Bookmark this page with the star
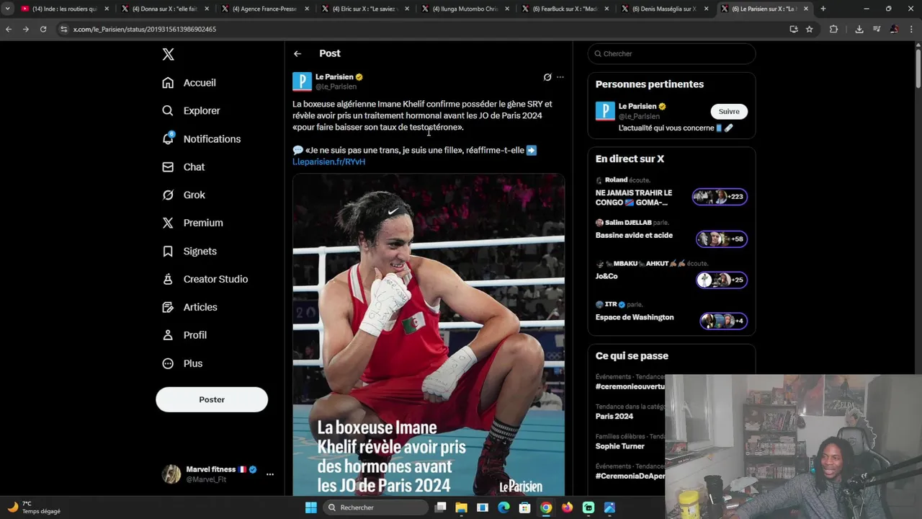Image resolution: width=922 pixels, height=519 pixels. pos(810,30)
